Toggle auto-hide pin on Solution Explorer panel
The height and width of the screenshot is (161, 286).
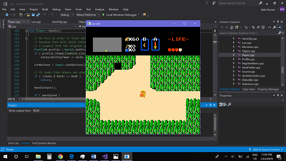point(278,22)
